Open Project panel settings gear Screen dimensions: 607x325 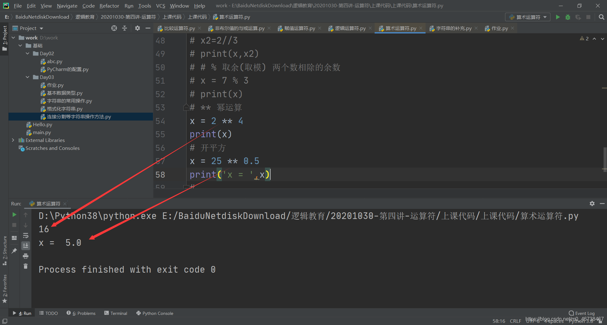pos(137,28)
